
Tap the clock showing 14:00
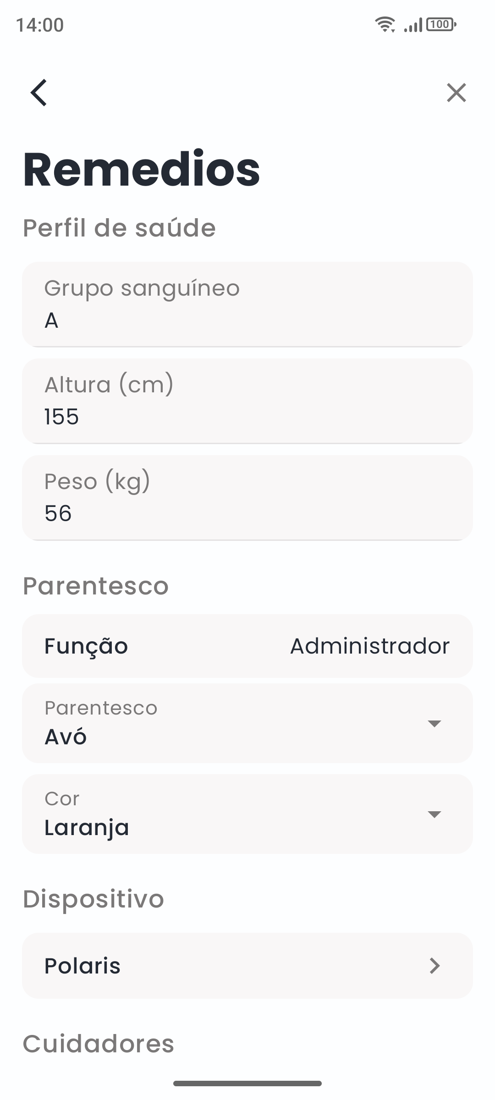(x=40, y=25)
